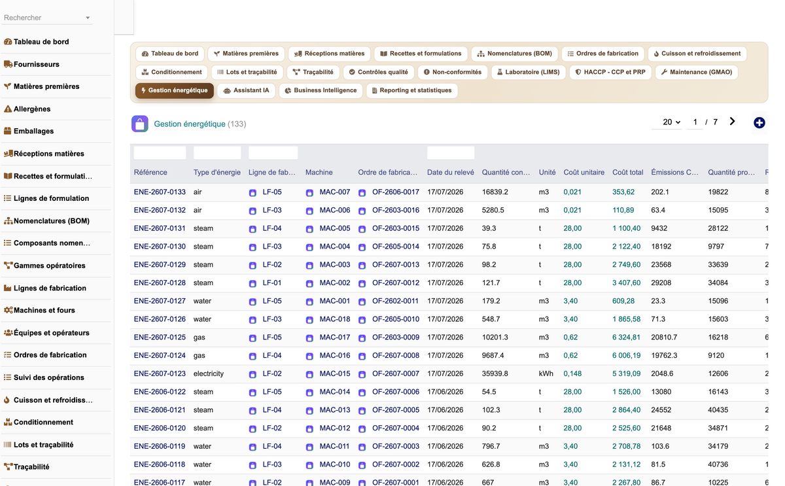Open order OF-2607-0013 link
This screenshot has width=785, height=486.
pos(396,265)
